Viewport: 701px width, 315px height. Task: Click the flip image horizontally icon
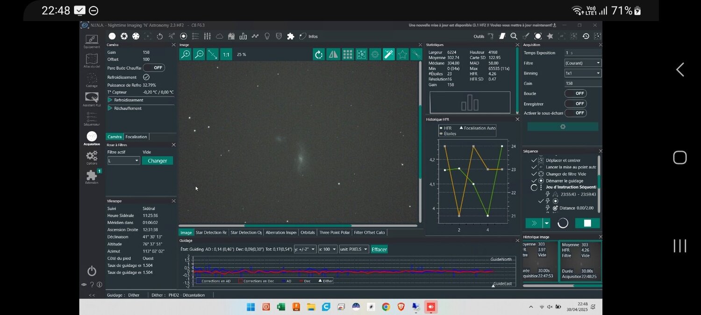point(333,55)
